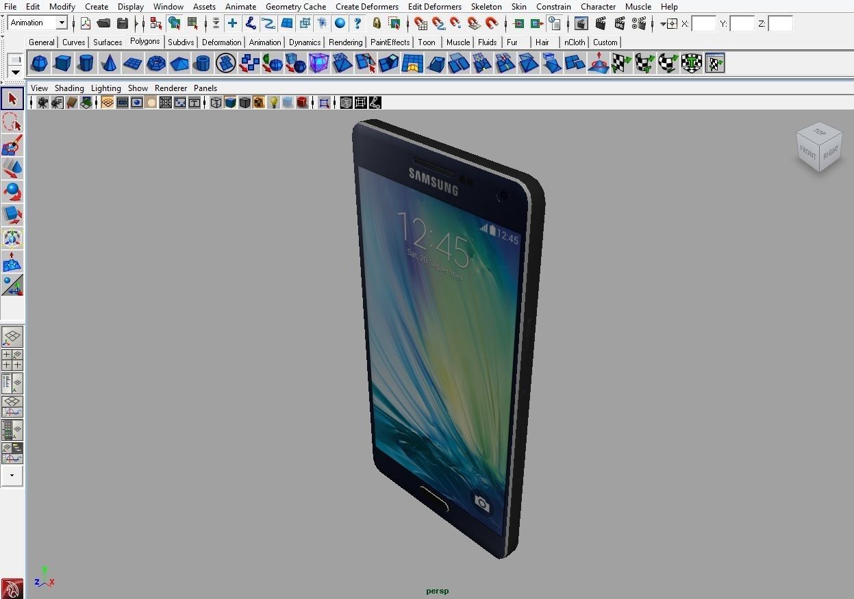Apply Cylindrical Mapping from shelf
The height and width of the screenshot is (599, 854).
point(644,64)
